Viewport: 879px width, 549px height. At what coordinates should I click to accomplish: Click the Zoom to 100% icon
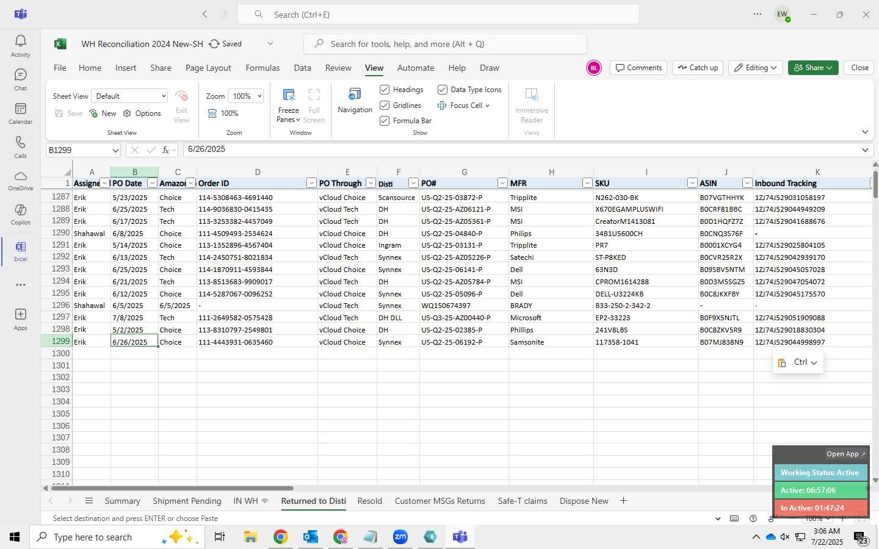tap(212, 113)
